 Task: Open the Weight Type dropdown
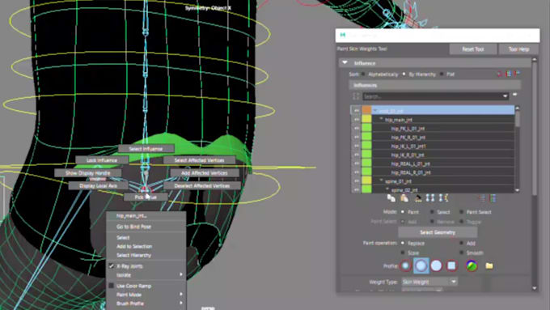pos(429,282)
